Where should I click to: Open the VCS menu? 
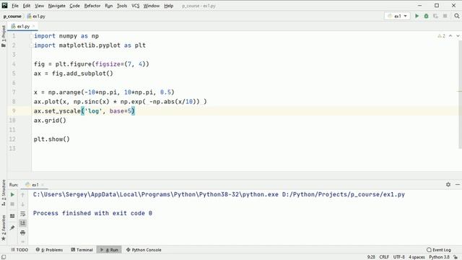[135, 6]
